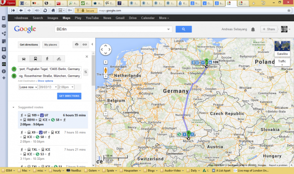
Task: Open Calendar in the Google bar
Action: click(148, 18)
